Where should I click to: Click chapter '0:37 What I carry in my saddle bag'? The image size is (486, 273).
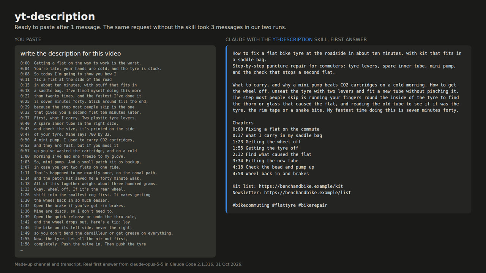click(x=277, y=136)
